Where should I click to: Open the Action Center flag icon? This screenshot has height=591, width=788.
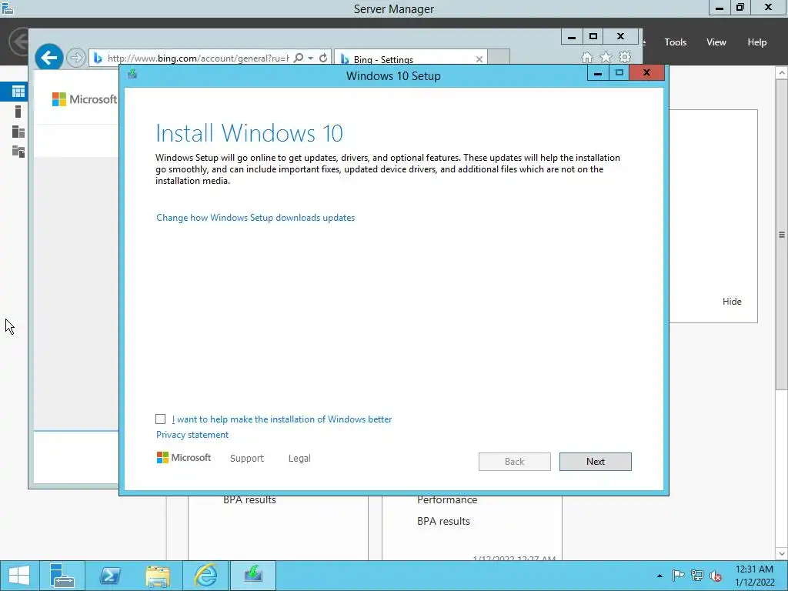coord(678,576)
